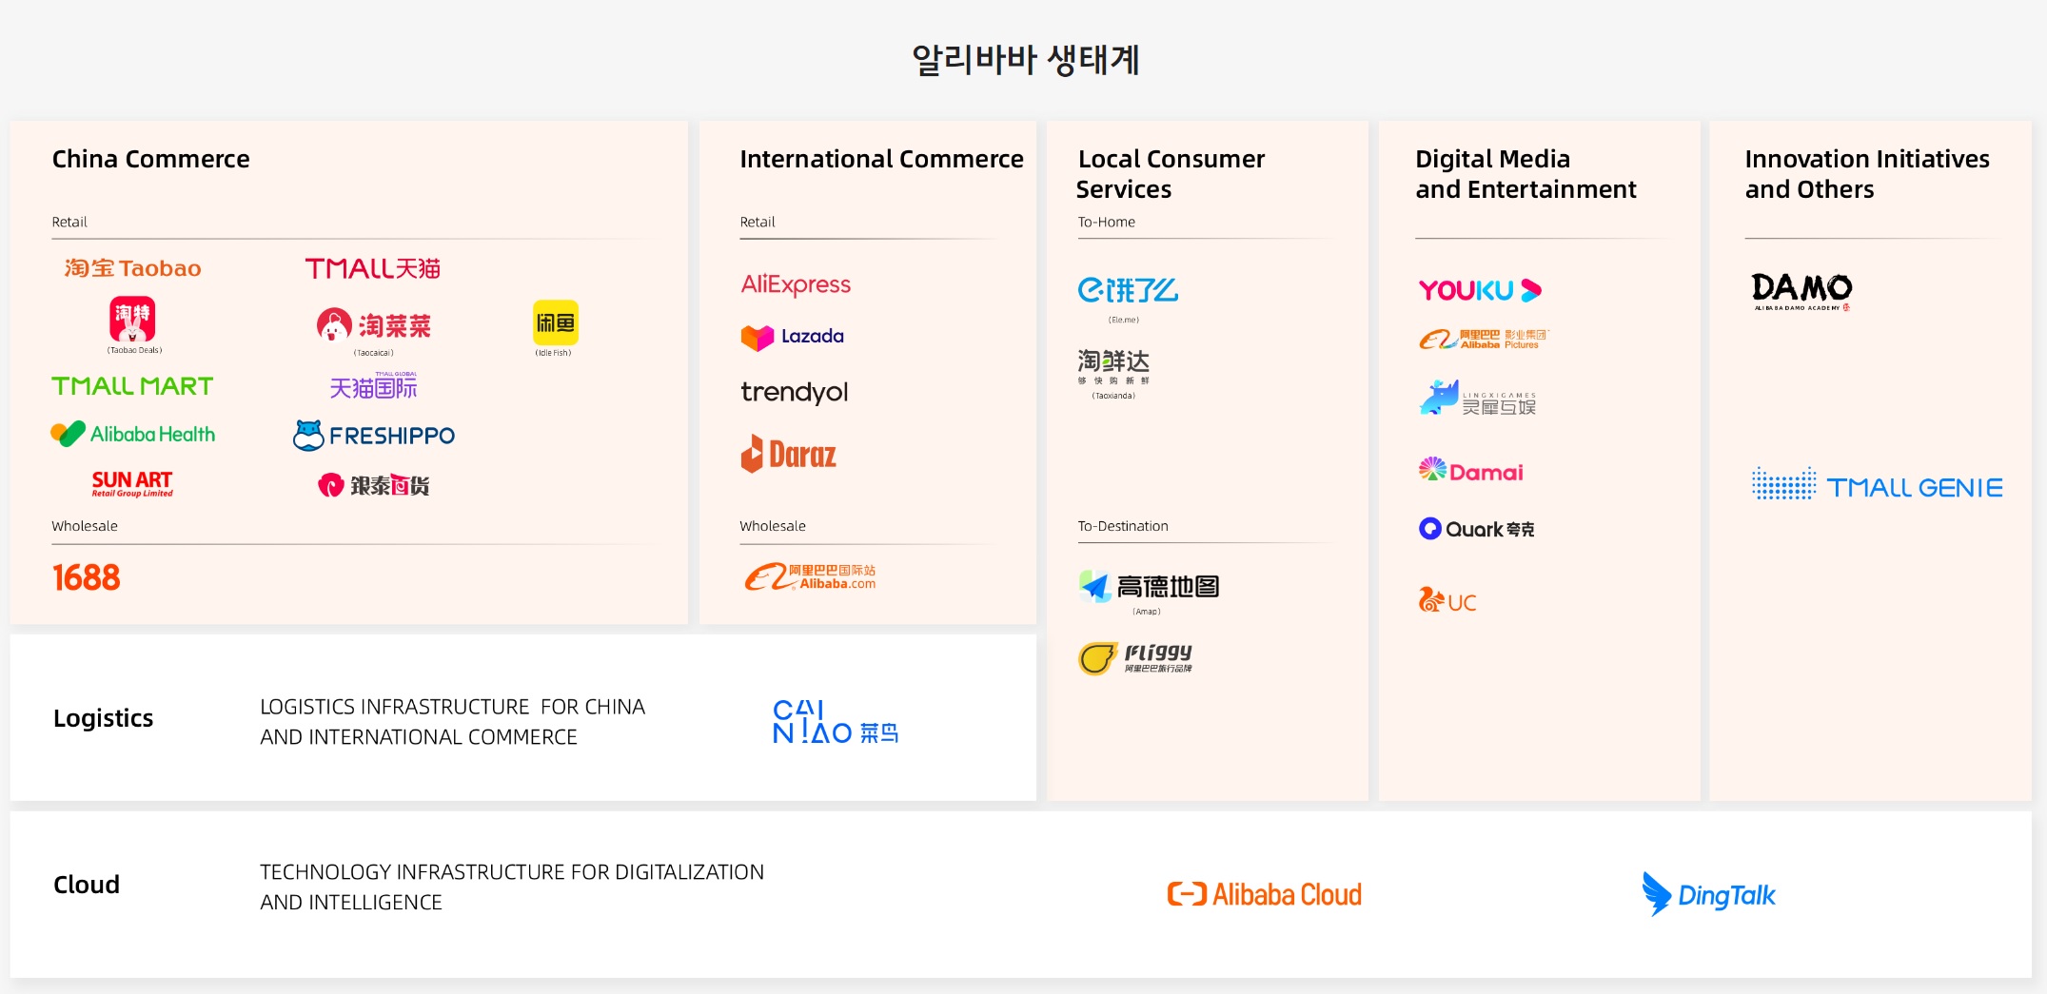Click Retail label under International Commerce
The image size is (2047, 994).
pyautogui.click(x=758, y=222)
